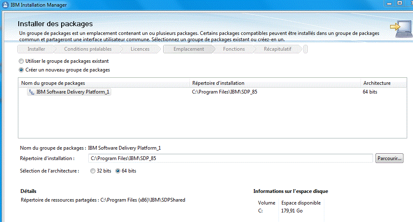The height and width of the screenshot is (222, 413).
Task: Go to the Installer wizard step
Action: click(36, 49)
